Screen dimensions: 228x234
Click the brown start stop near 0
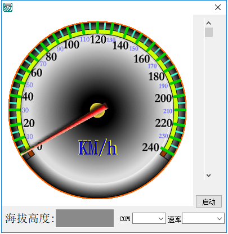point(31,154)
